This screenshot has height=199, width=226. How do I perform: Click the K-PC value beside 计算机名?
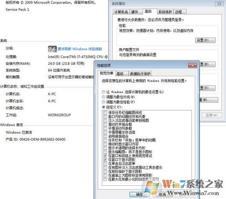(52, 94)
